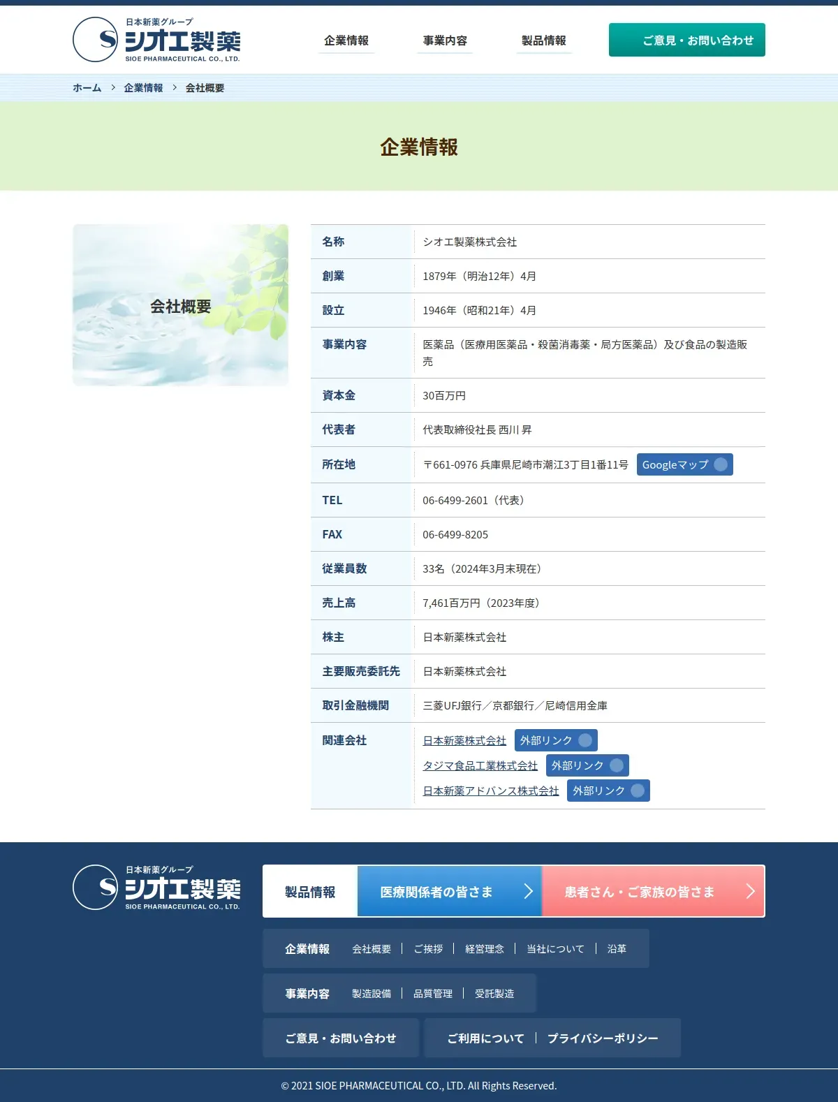Image resolution: width=838 pixels, height=1102 pixels.
Task: Click the 主要販売委託先 row label
Action: coord(361,671)
